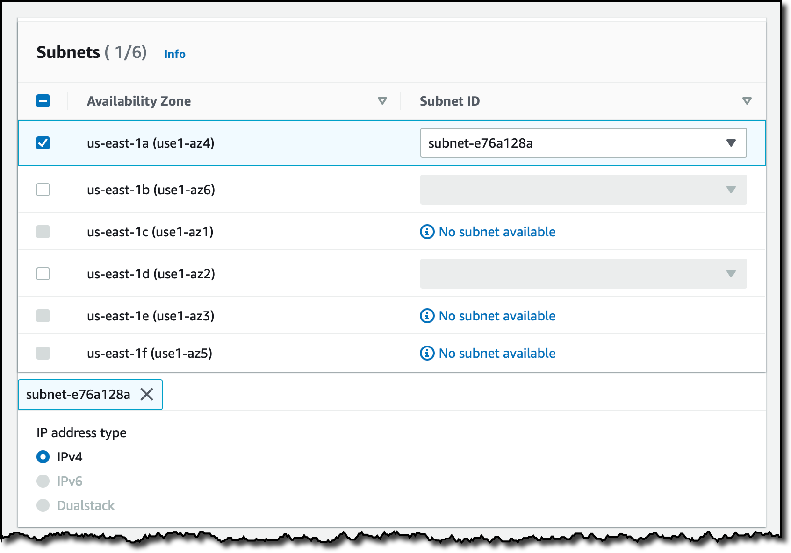Click the info icon beside us-east-1c subnet message

427,232
